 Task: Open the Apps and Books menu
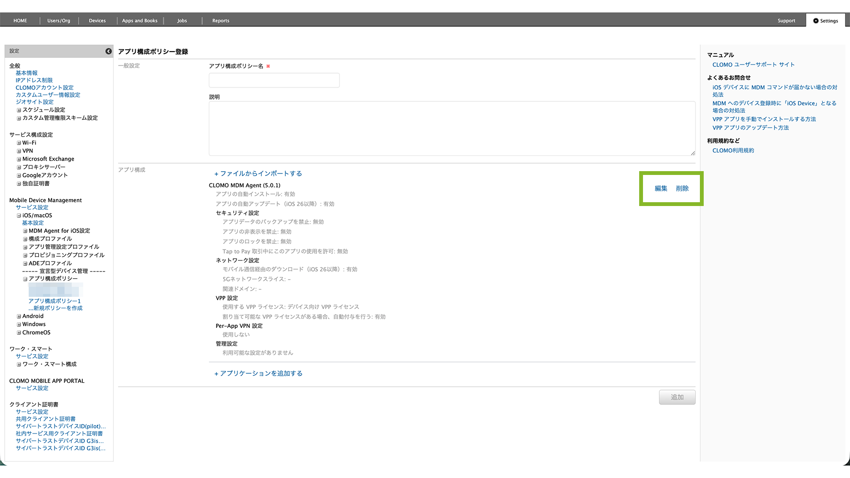tap(140, 21)
